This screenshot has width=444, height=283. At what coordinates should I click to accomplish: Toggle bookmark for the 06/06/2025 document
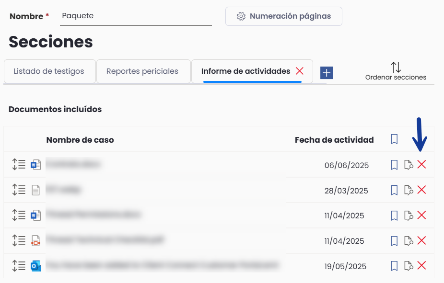[x=394, y=165]
